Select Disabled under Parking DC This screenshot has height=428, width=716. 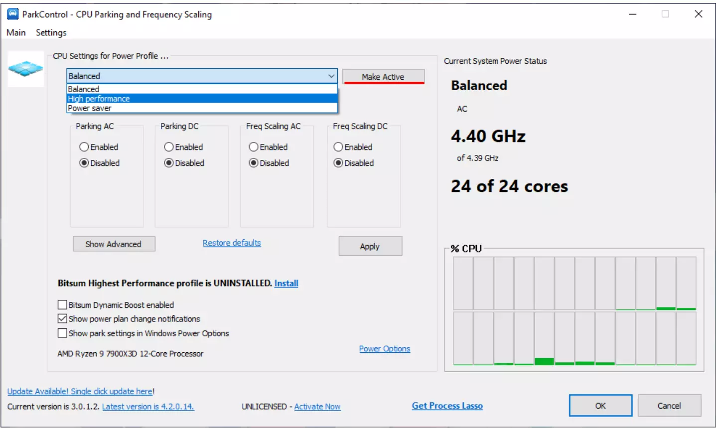pos(184,163)
